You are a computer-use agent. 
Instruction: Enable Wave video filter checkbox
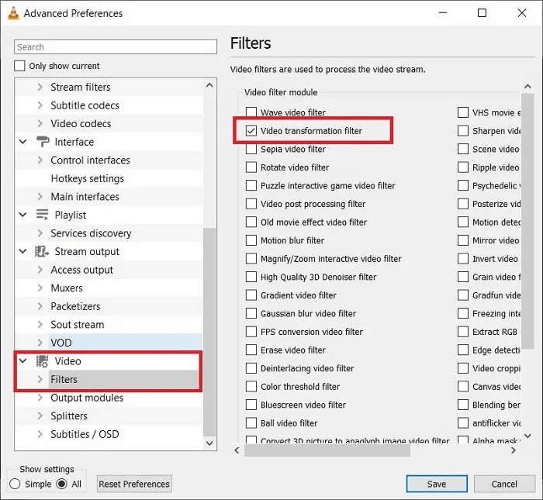(251, 112)
